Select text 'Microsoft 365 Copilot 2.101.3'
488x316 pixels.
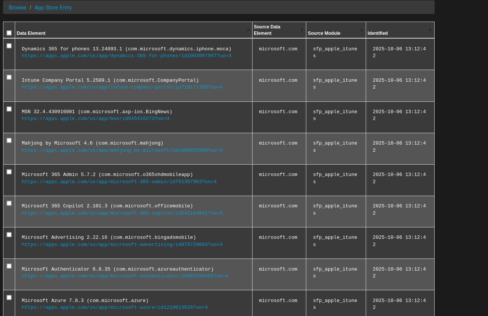[x=64, y=206]
